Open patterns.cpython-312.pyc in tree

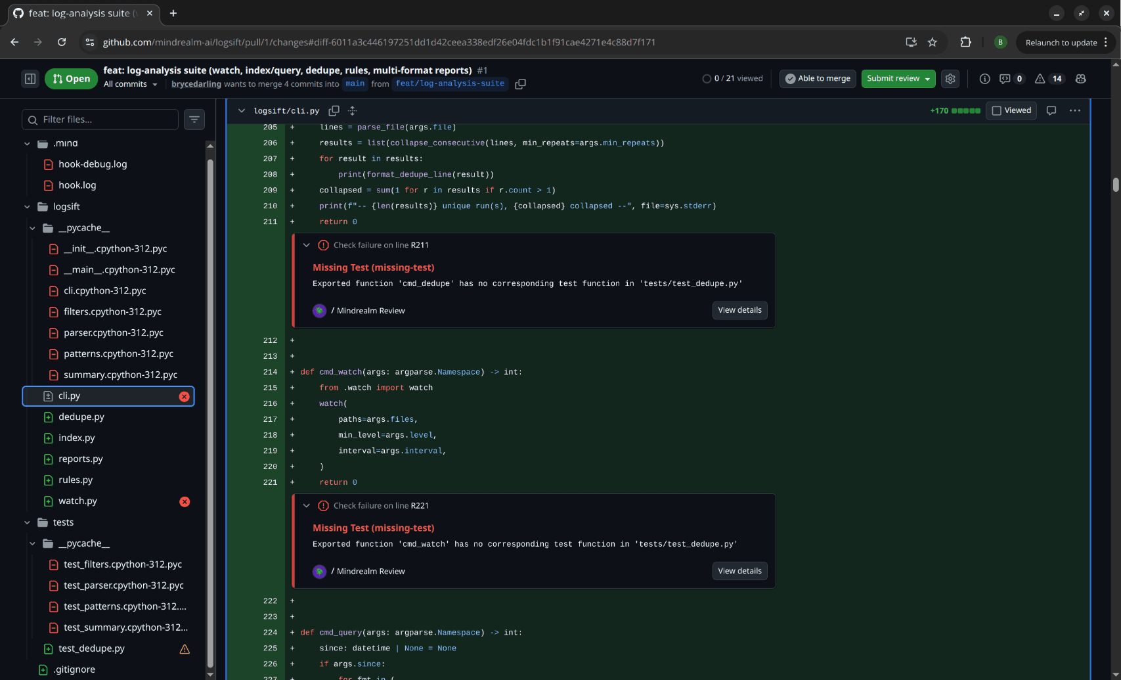(x=118, y=354)
